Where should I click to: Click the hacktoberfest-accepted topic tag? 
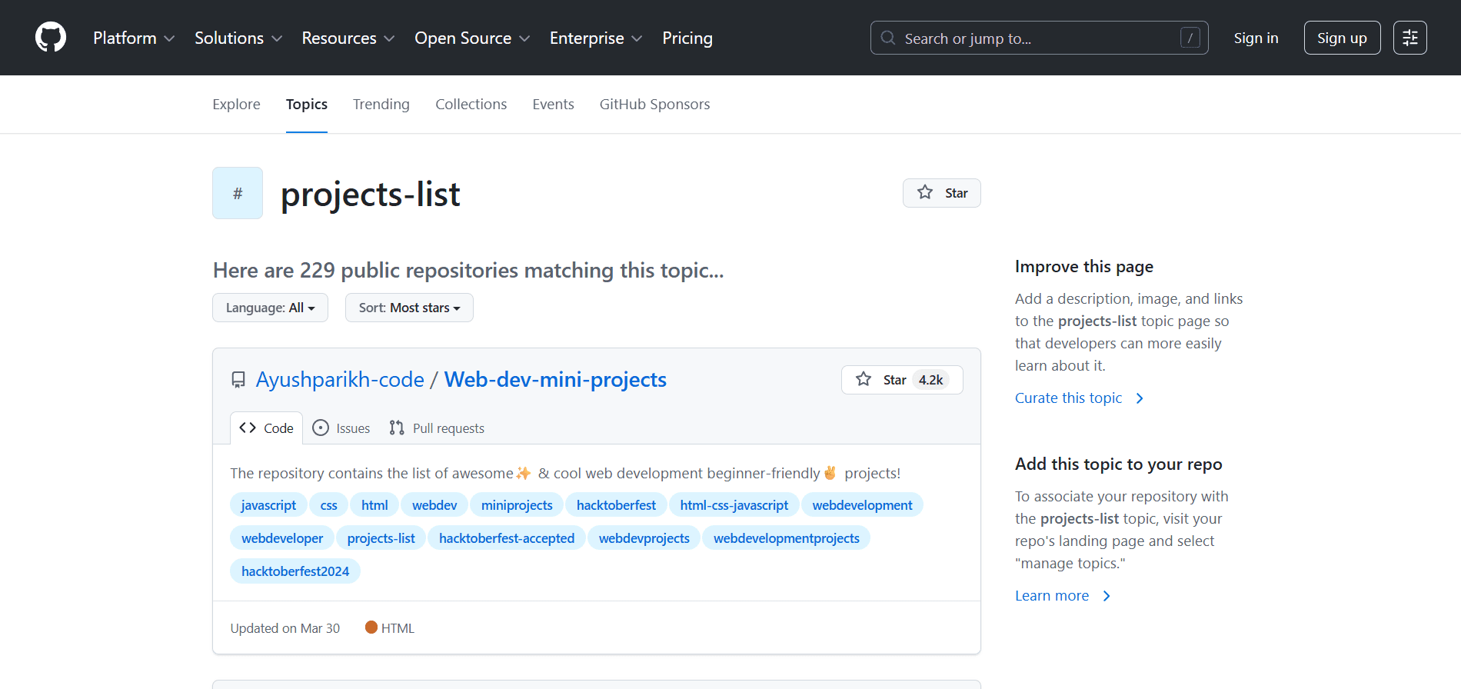(507, 538)
